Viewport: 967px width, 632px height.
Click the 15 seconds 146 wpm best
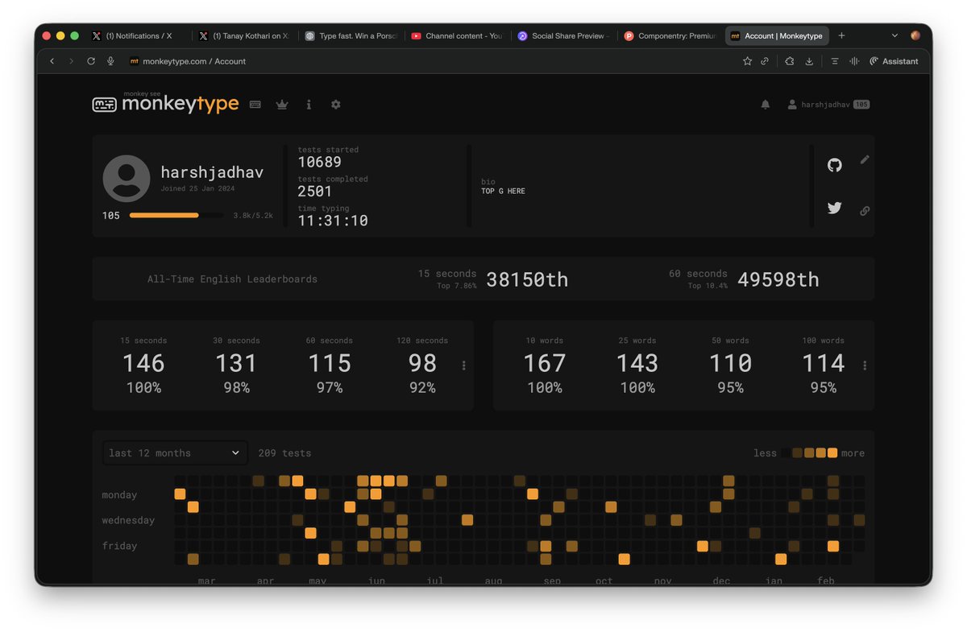point(143,364)
